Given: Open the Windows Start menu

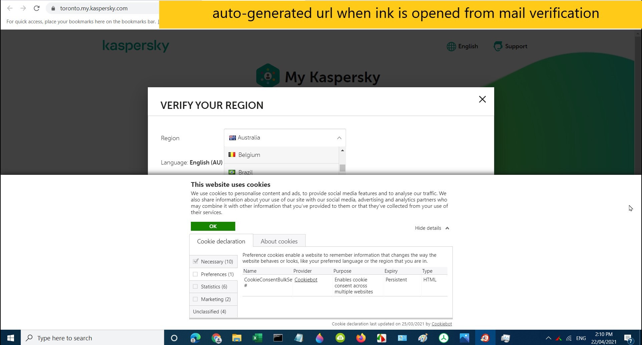Looking at the screenshot, I should [x=10, y=338].
